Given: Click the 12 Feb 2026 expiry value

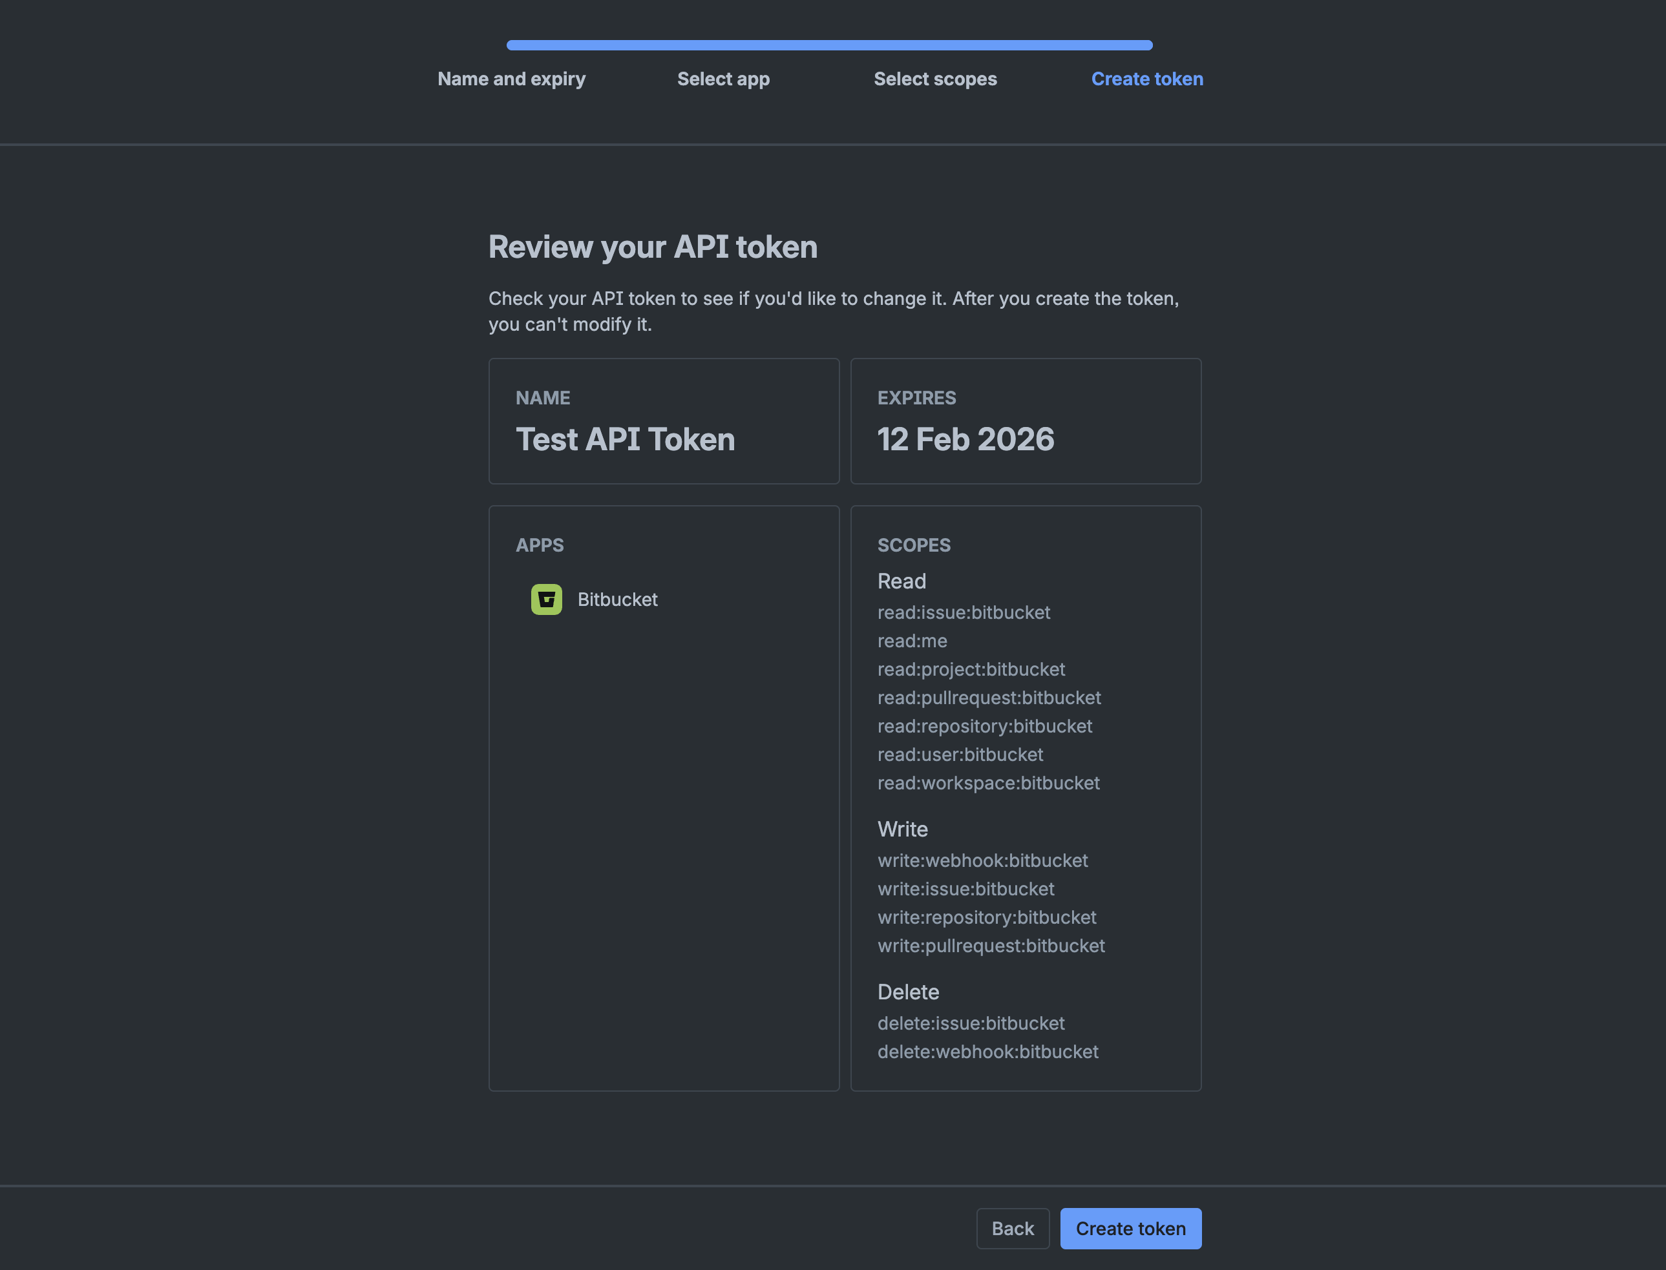Looking at the screenshot, I should coord(965,439).
